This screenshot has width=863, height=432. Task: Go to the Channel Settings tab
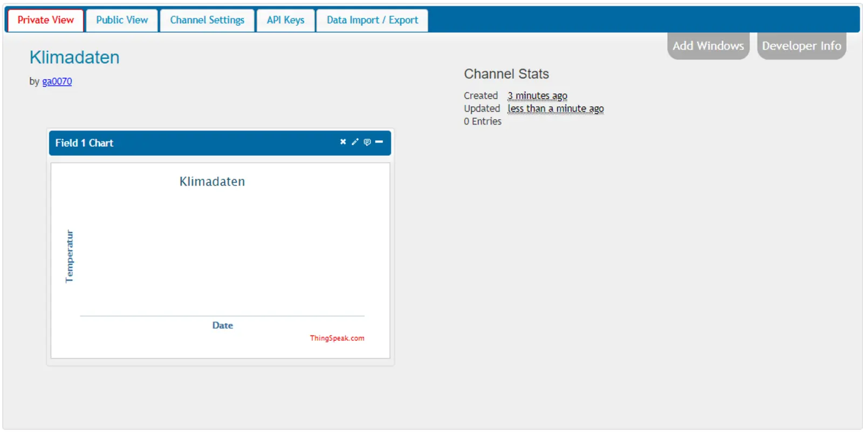207,20
